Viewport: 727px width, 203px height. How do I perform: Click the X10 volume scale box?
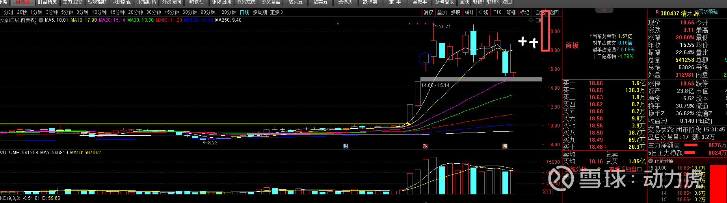tap(547, 192)
